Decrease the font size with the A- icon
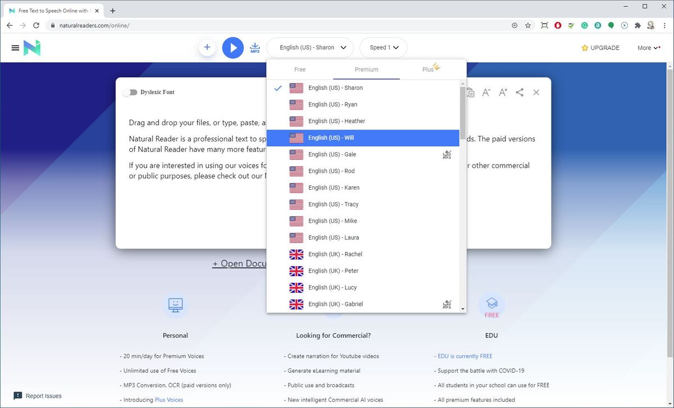Viewport: 674px width, 408px height. point(486,92)
